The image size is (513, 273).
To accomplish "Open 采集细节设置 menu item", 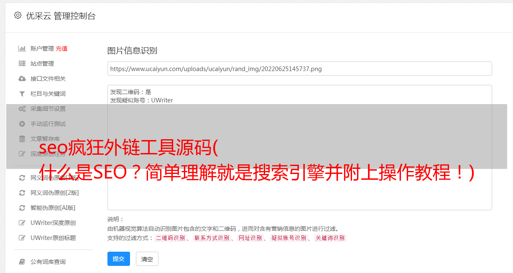I will [48, 109].
